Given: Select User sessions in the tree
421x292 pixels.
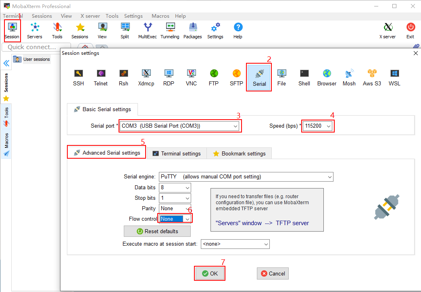Looking at the screenshot, I should pyautogui.click(x=32, y=59).
